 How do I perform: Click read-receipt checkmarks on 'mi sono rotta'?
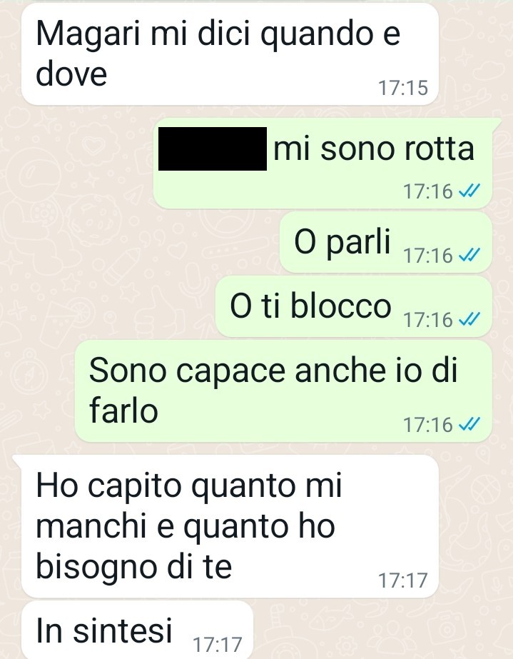[x=469, y=191]
